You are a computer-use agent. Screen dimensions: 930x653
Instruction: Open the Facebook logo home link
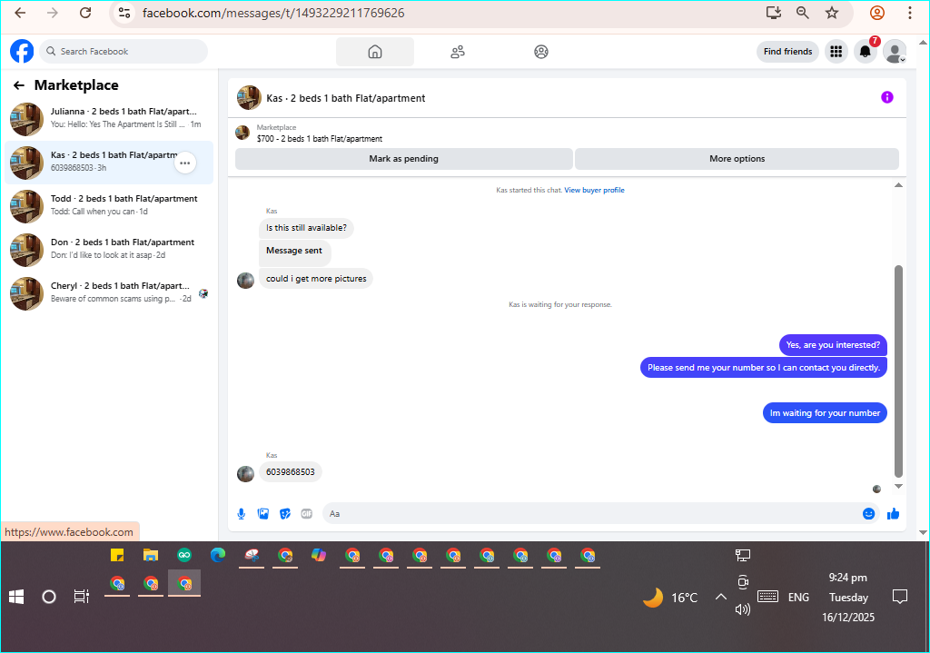pos(22,52)
